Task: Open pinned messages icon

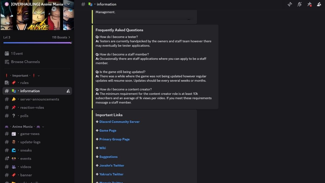Action: (309, 4)
